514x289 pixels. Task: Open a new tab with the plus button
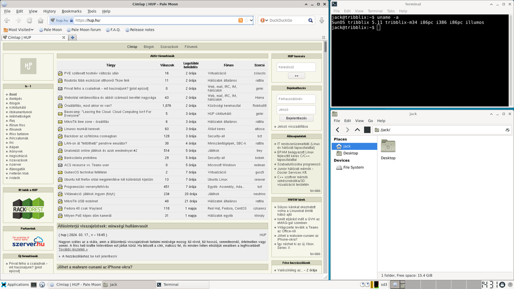[73, 38]
